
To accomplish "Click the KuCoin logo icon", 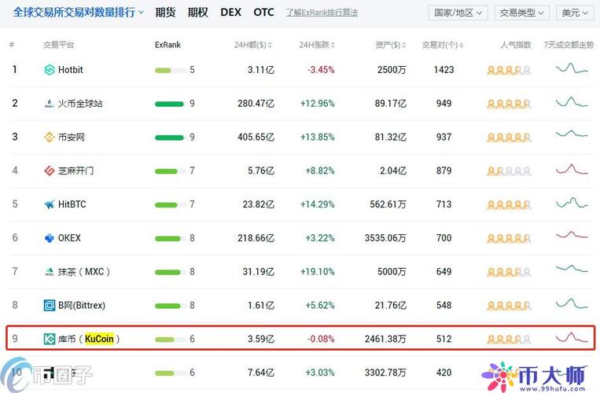I will [50, 339].
